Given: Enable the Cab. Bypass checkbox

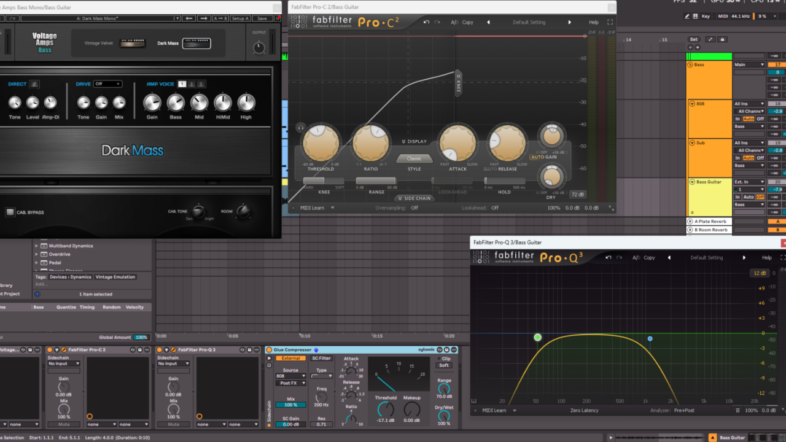Looking at the screenshot, I should (10, 212).
